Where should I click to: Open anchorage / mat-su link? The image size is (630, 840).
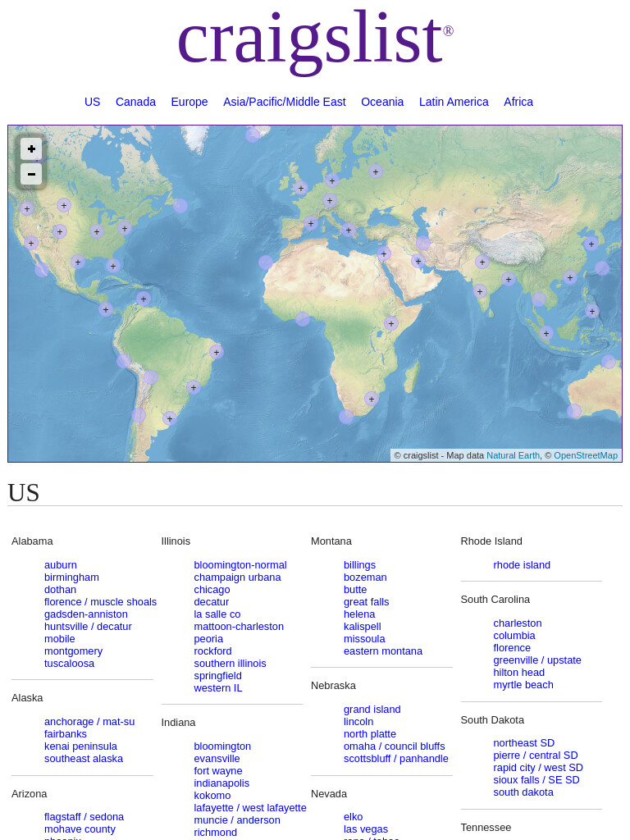89,722
